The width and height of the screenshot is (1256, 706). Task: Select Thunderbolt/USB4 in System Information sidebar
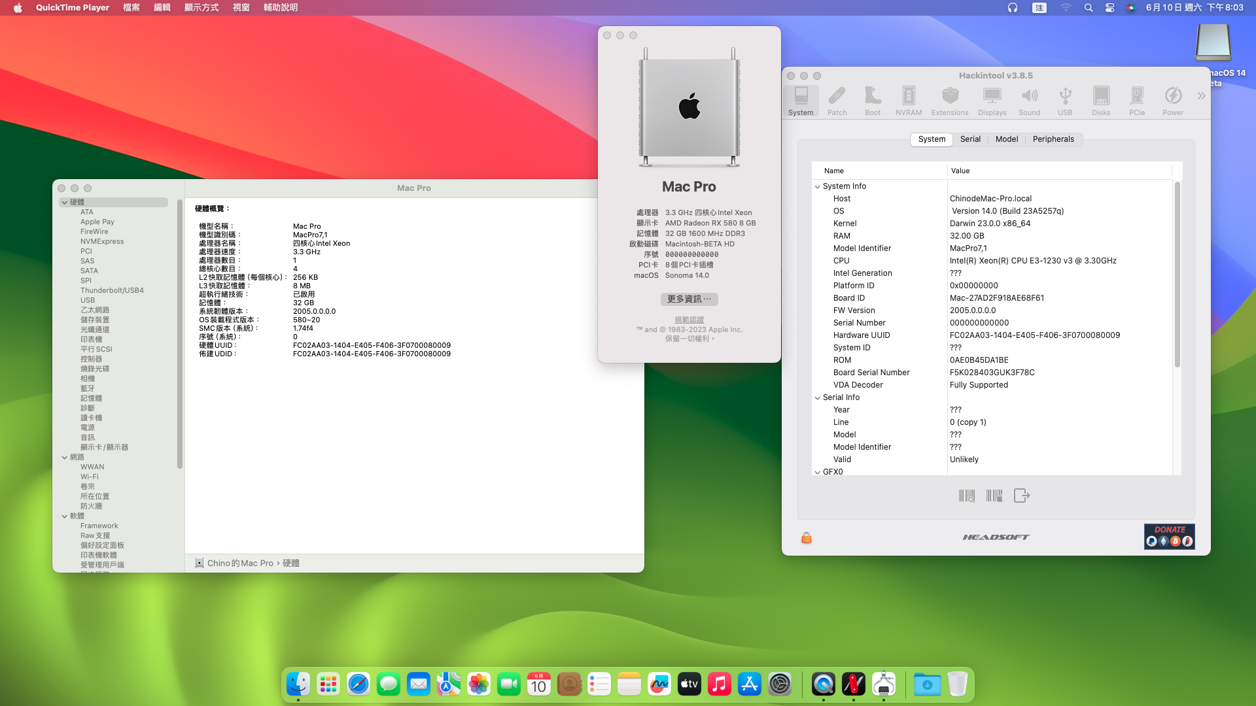pyautogui.click(x=112, y=291)
